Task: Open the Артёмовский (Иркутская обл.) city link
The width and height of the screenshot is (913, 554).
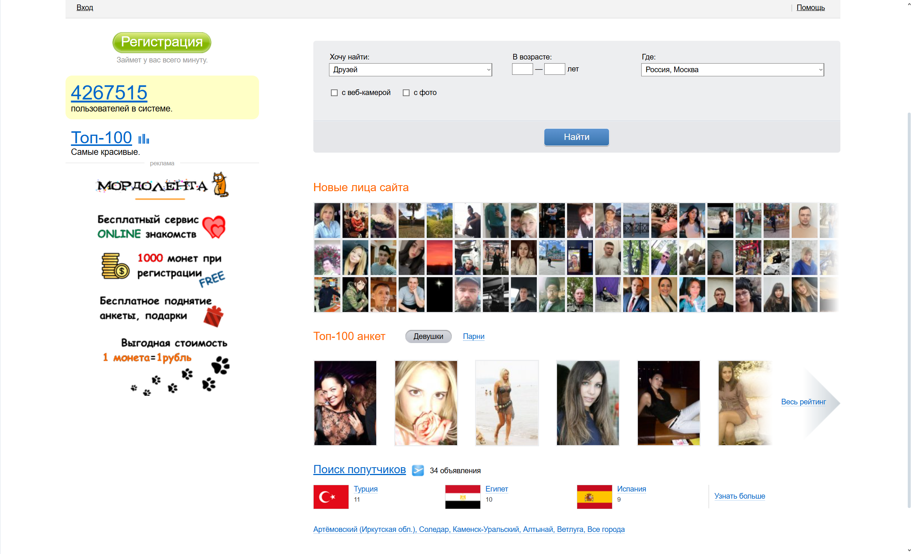Action: coord(364,529)
